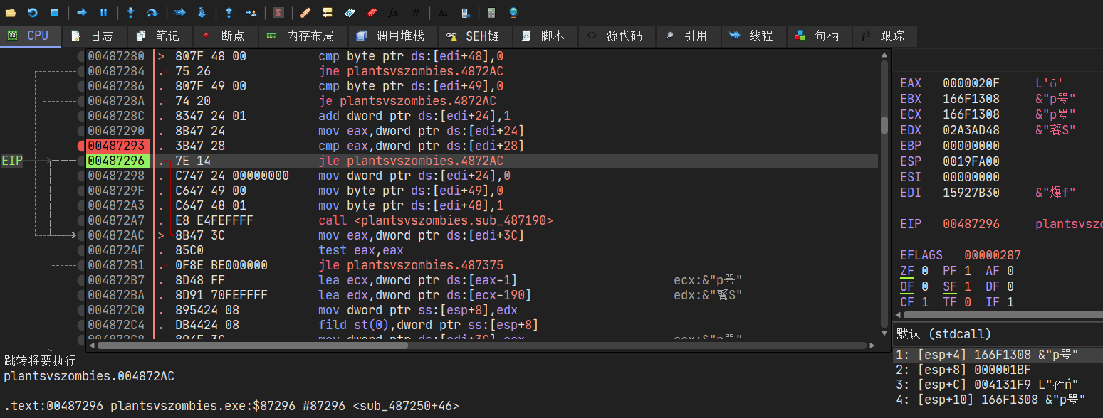
Task: Toggle the IF flag value
Action: pyautogui.click(x=1010, y=302)
